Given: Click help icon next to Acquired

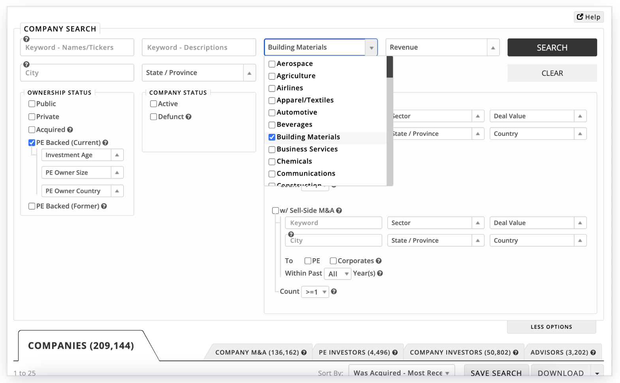Looking at the screenshot, I should 70,130.
